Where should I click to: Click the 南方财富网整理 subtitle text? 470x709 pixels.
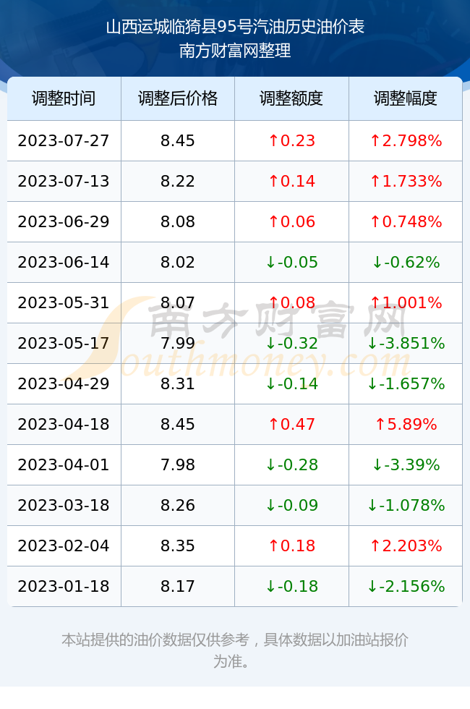(x=235, y=50)
